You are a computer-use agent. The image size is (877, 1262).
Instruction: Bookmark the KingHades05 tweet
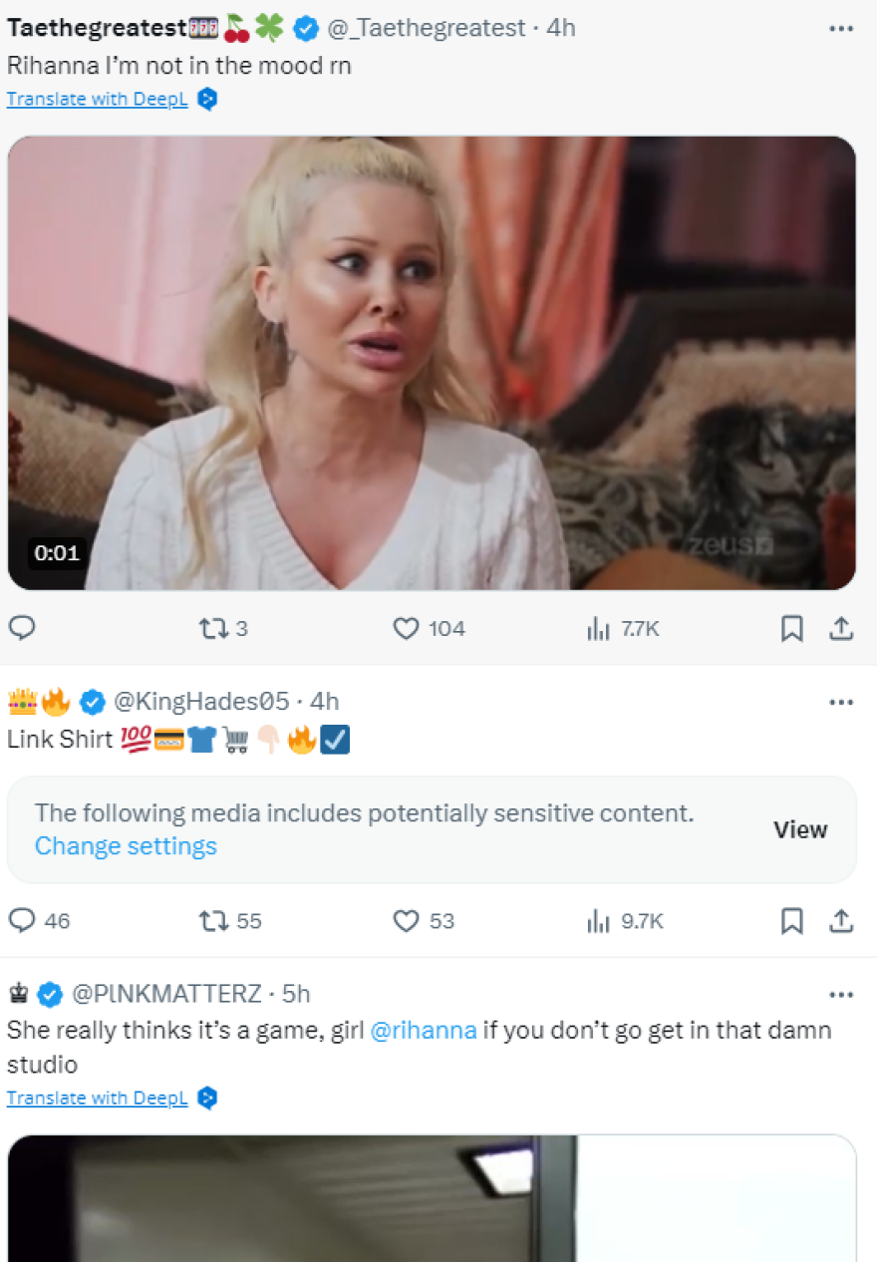[791, 920]
